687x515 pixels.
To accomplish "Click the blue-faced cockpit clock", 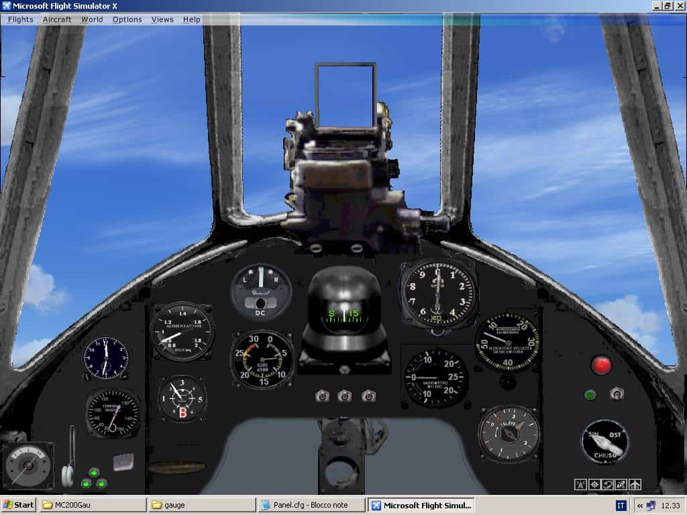I will tap(106, 357).
